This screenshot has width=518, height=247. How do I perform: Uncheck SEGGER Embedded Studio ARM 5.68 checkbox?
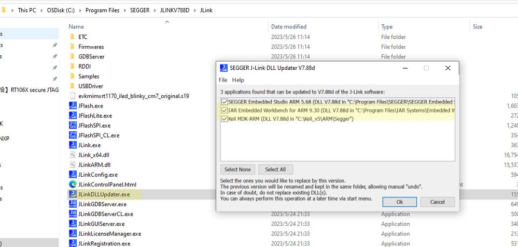click(x=225, y=102)
